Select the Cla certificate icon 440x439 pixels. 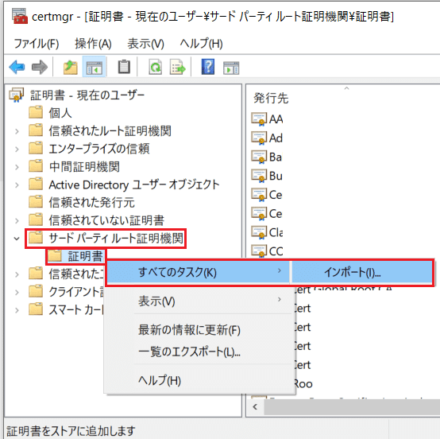tap(259, 232)
